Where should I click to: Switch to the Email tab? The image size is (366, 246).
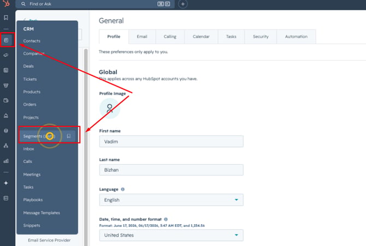pyautogui.click(x=142, y=37)
